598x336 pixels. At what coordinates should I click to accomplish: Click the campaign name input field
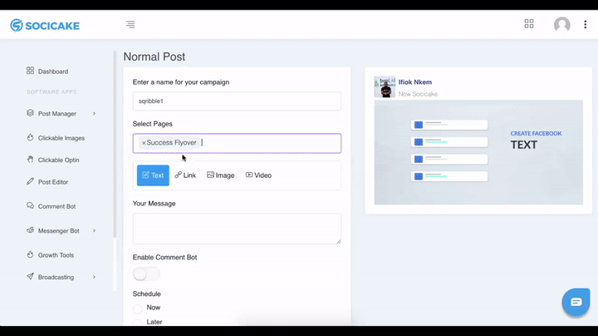[x=237, y=101]
